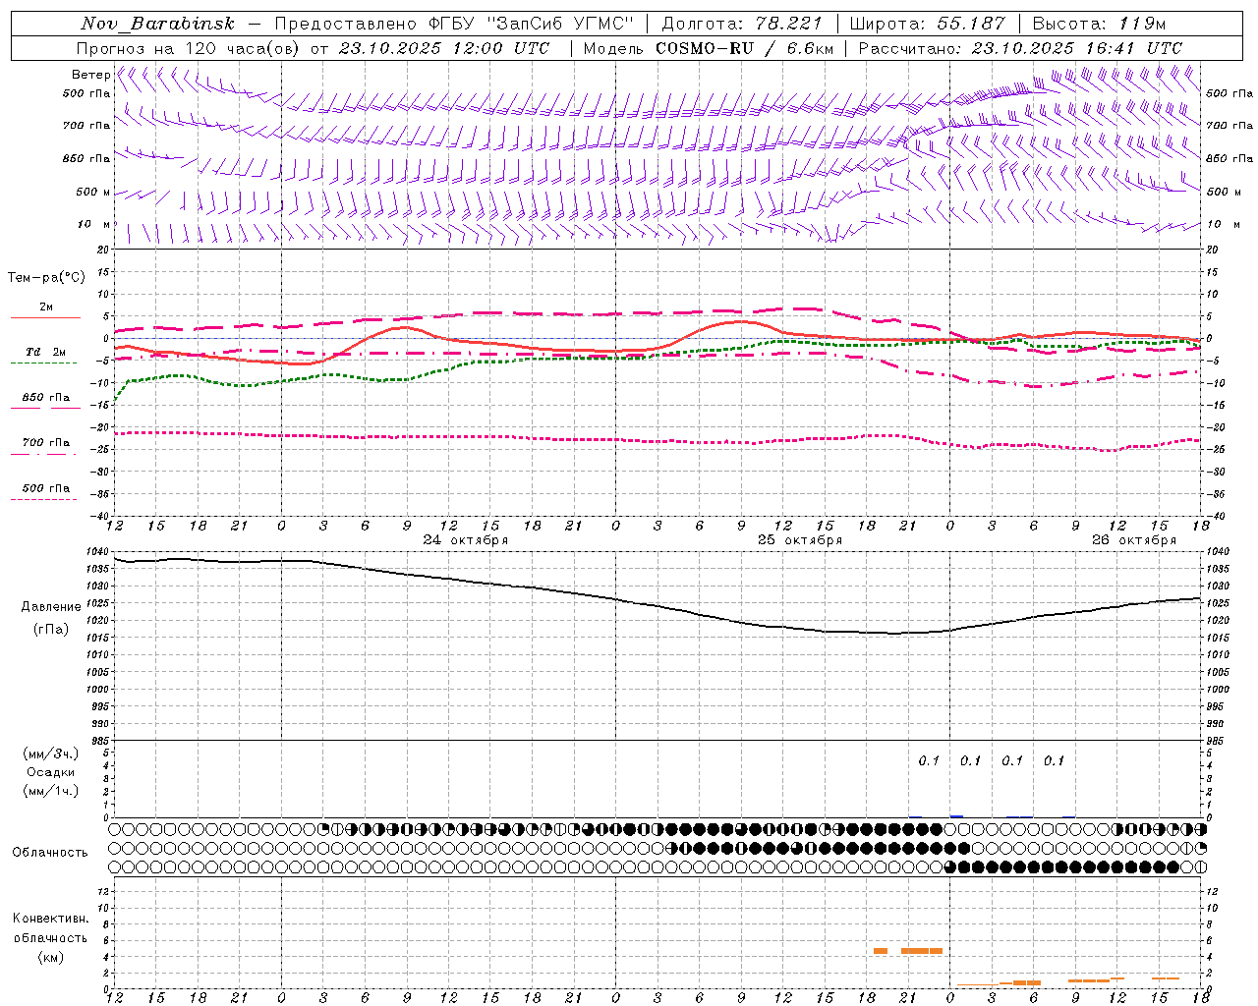Click the 700 гПа wind level label on the right side
Viewport: 1258px width, 1006px height.
[x=1229, y=126]
